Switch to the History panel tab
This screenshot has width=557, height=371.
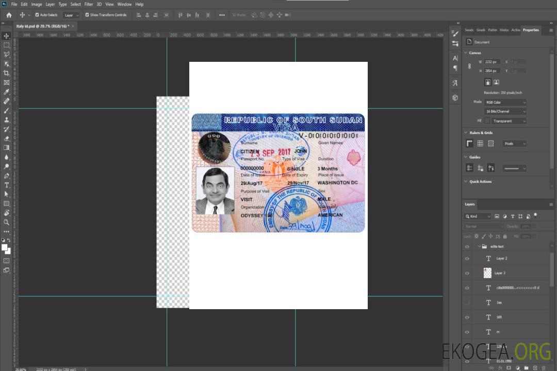pos(504,30)
